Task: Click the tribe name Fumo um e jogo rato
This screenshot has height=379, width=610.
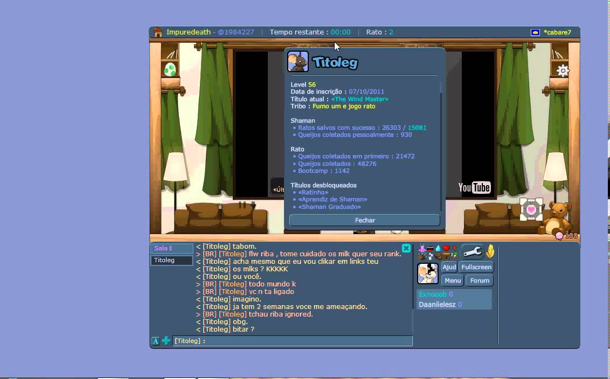Action: pos(344,106)
